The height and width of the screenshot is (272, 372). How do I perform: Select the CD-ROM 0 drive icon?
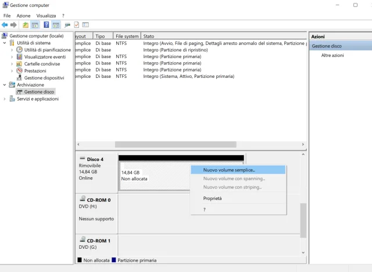(82, 200)
